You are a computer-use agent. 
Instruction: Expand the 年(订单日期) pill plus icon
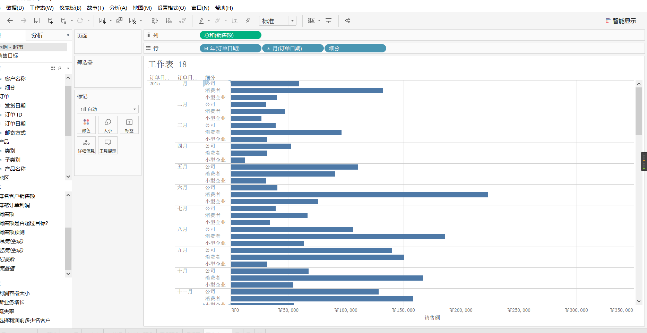click(x=206, y=49)
